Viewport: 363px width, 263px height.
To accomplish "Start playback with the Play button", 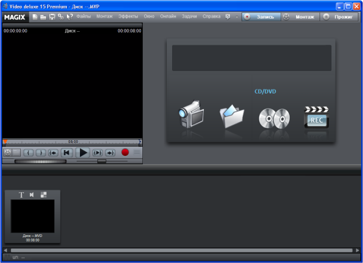I will point(83,153).
